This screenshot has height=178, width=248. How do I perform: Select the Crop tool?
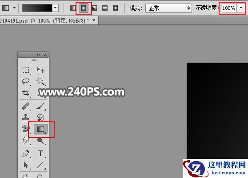click(x=26, y=93)
